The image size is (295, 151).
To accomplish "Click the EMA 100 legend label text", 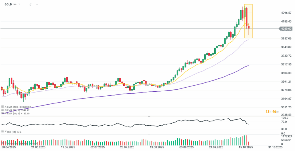I will (17, 107).
